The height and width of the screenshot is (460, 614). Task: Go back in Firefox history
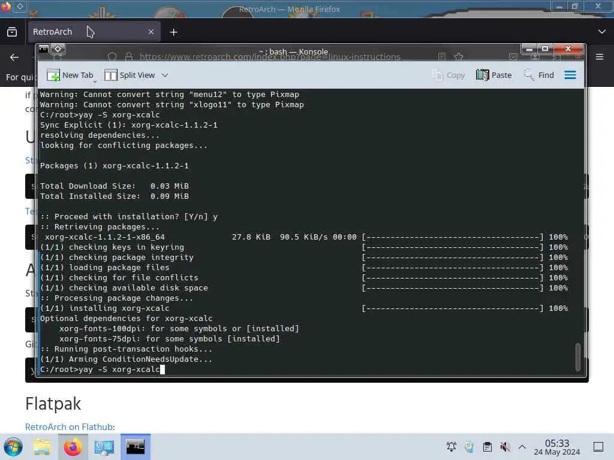coord(14,57)
